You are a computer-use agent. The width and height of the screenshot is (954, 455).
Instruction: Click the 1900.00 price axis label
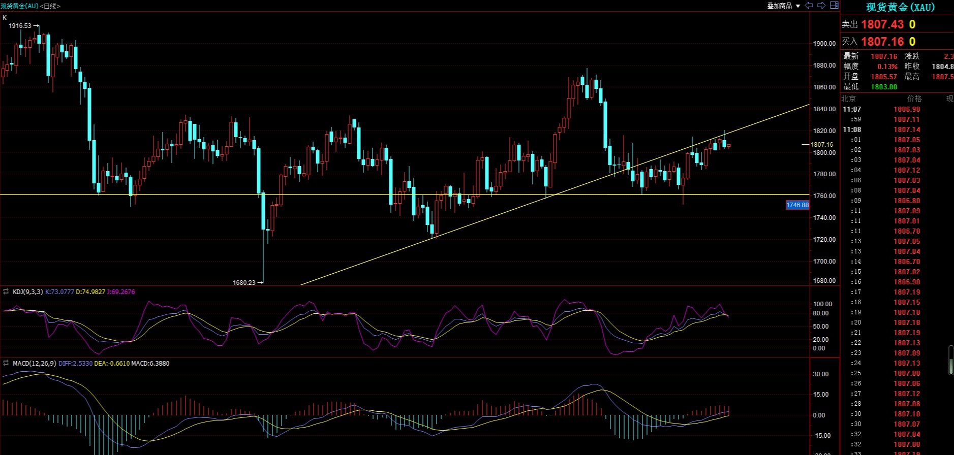(x=824, y=44)
